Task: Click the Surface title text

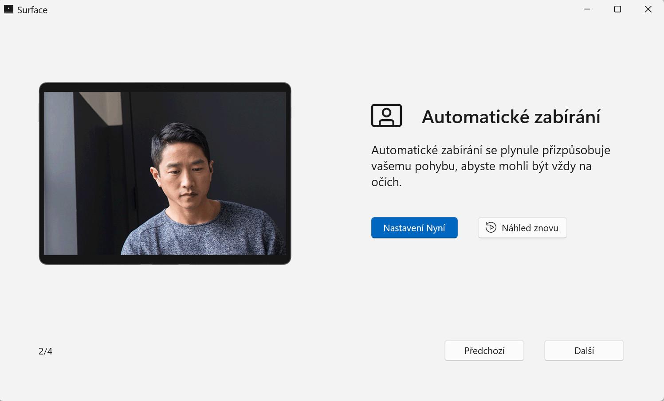Action: click(x=32, y=10)
